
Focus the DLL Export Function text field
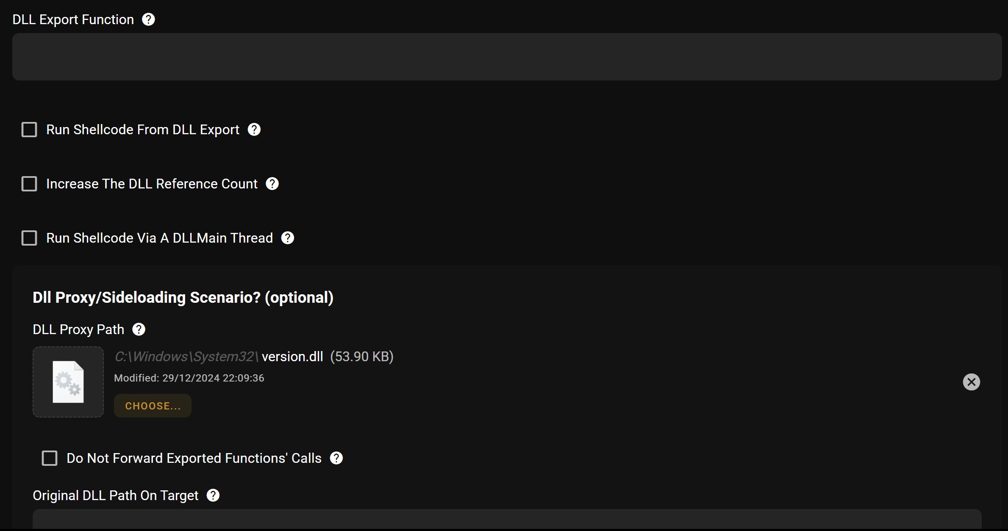tap(507, 57)
